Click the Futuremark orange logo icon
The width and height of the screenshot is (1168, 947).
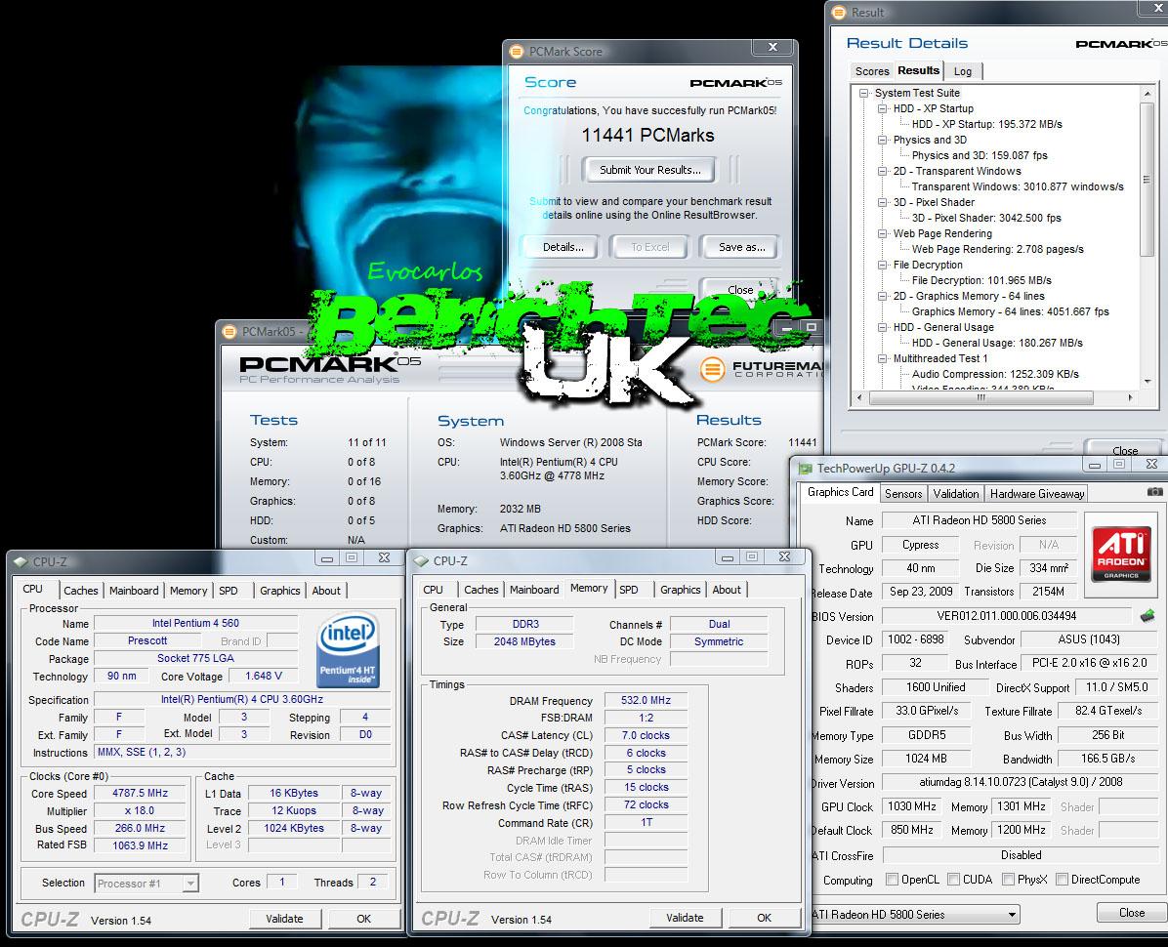pos(712,368)
